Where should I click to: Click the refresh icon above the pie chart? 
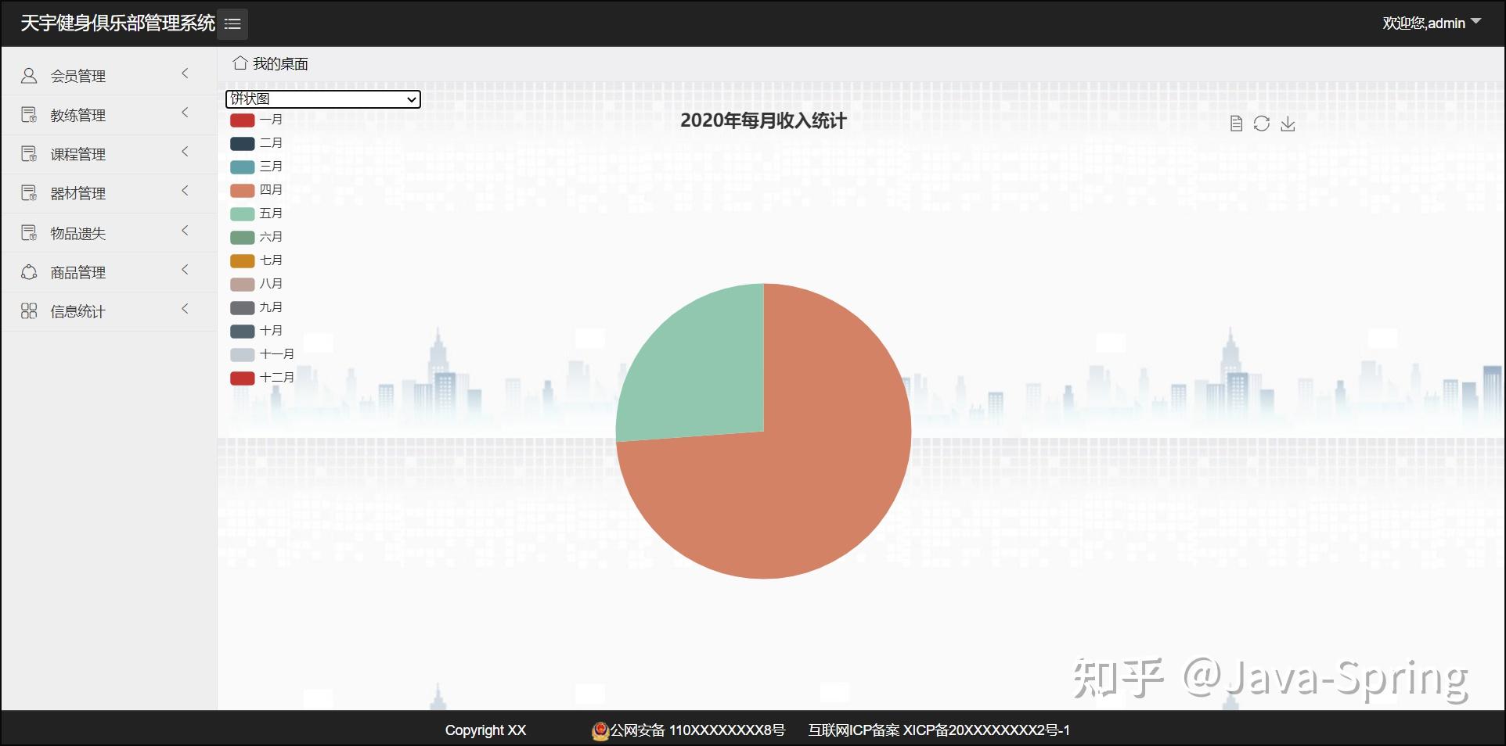point(1261,124)
